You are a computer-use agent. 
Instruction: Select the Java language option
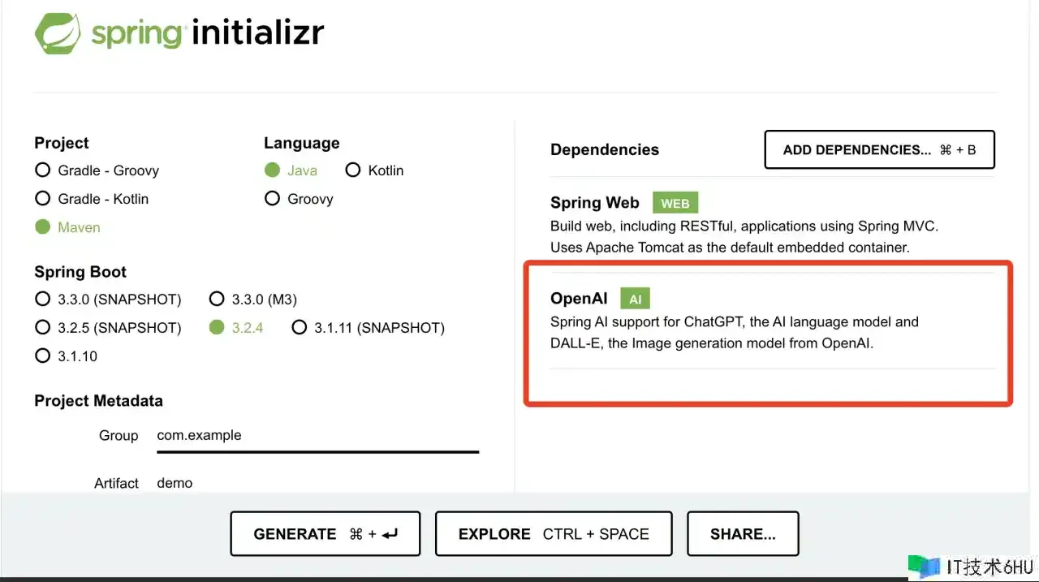pyautogui.click(x=291, y=170)
